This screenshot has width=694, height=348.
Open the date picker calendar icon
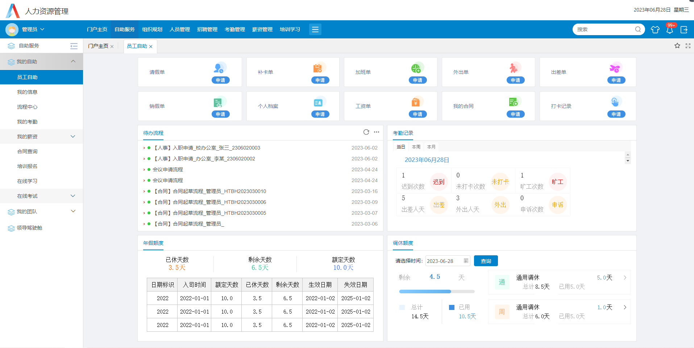[466, 261]
